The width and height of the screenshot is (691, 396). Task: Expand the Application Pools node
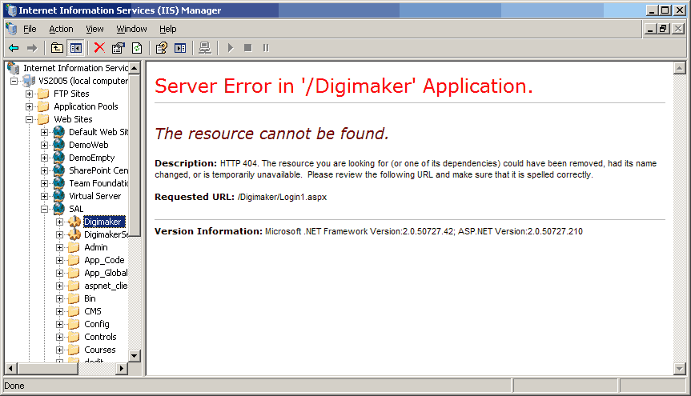pos(29,106)
